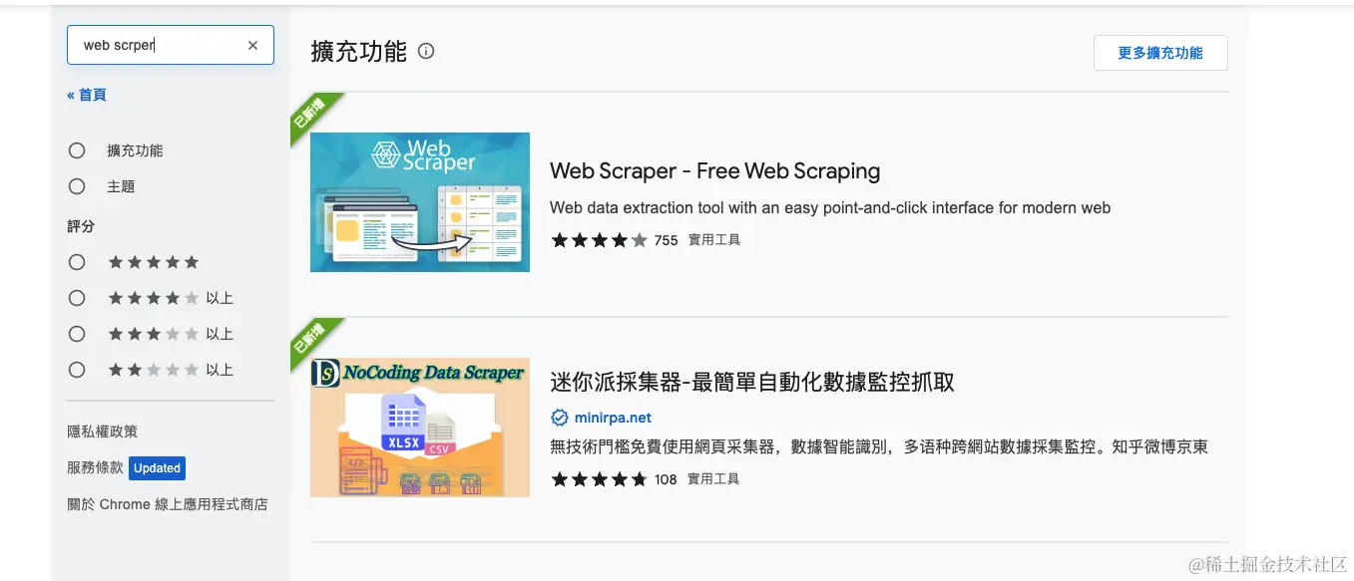Select the five-star rating filter

point(77,262)
